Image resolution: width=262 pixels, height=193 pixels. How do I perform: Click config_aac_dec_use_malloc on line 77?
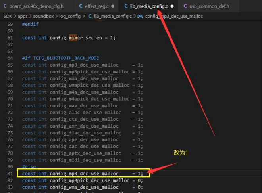[x=84, y=147]
